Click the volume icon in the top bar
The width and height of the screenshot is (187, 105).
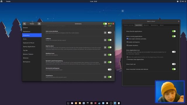(183, 1)
